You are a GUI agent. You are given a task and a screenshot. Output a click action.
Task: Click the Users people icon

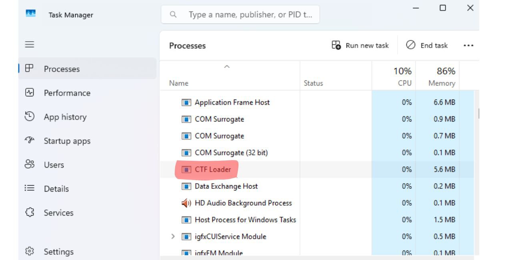(x=29, y=164)
